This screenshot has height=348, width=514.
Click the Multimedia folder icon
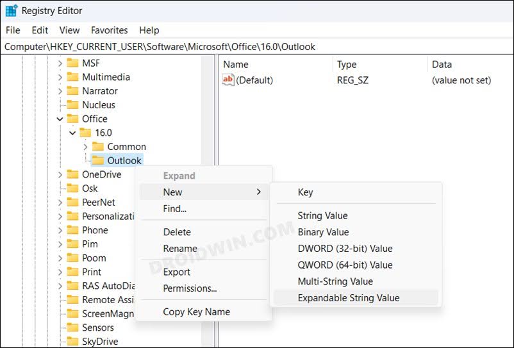pos(73,77)
